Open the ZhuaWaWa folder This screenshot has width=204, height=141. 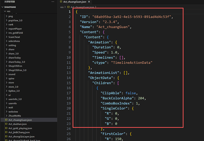click(14, 116)
